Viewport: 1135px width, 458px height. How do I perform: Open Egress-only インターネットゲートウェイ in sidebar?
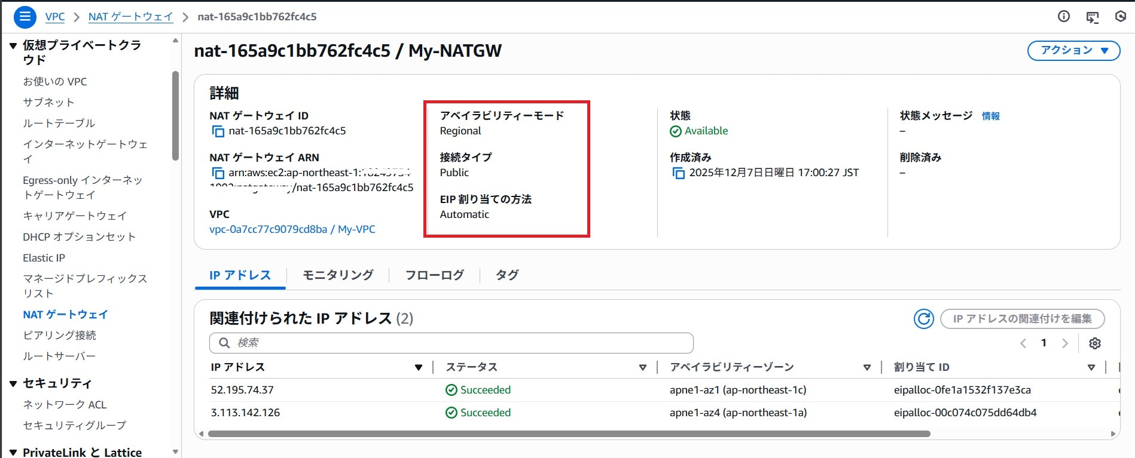(x=83, y=187)
